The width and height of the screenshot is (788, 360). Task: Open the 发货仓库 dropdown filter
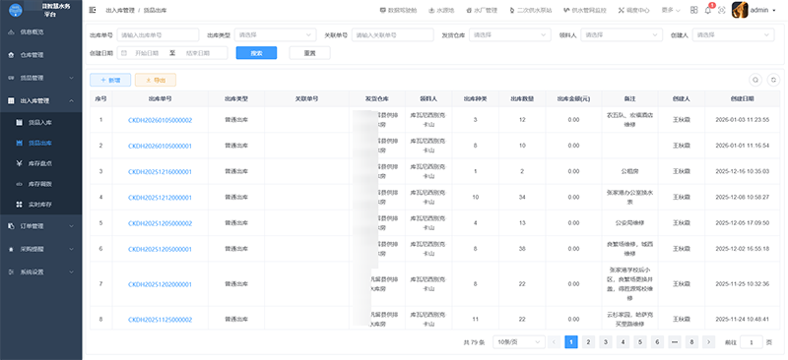[x=509, y=35]
